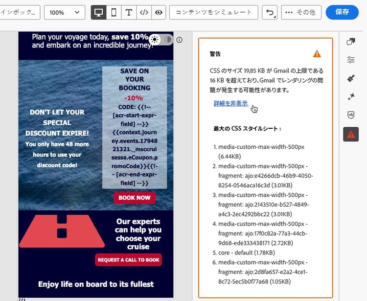Select the 警告 heading text
Screen dimensions: 367x301
tap(215, 54)
